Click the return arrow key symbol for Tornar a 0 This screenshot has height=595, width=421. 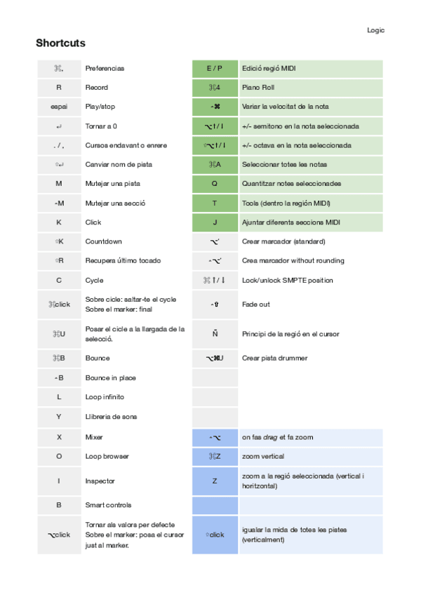(59, 126)
